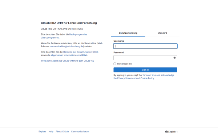The image size is (218, 136).
Task: Enable the Remember me checkbox
Action: coord(115,64)
